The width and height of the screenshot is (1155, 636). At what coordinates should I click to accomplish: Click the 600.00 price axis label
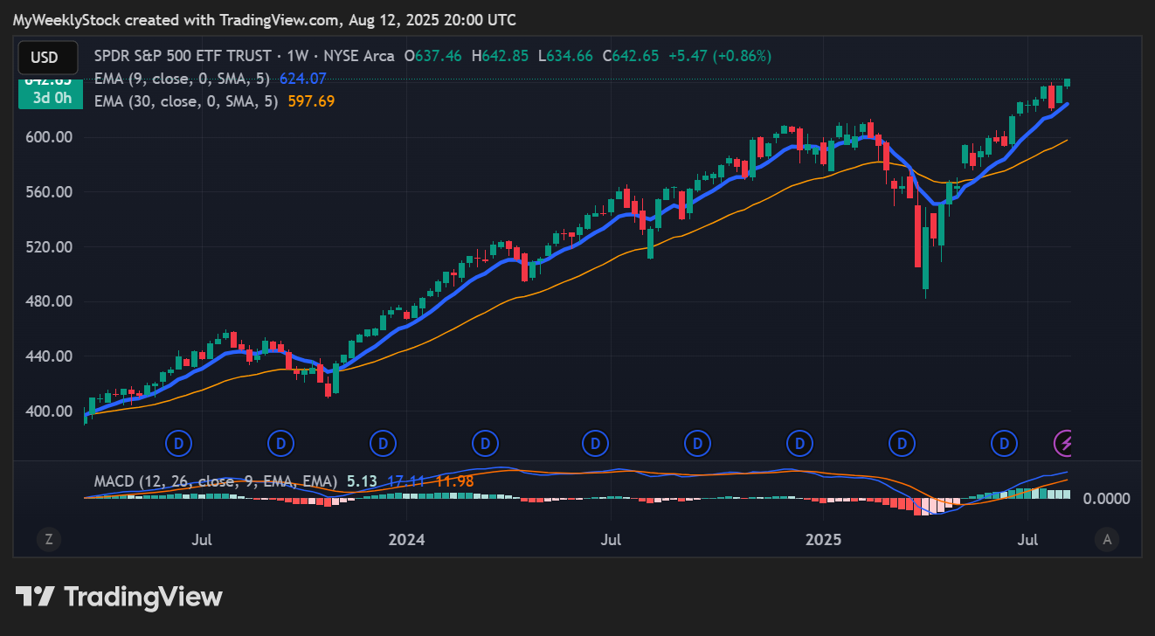tap(48, 137)
